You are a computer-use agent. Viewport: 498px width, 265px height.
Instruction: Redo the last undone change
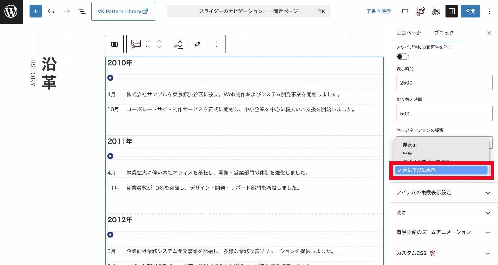(x=66, y=11)
